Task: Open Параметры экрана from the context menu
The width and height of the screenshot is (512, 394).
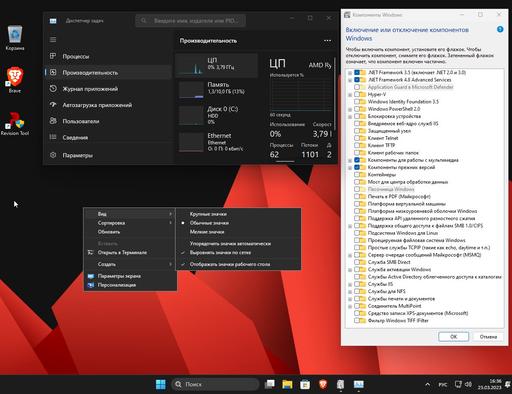Action: (130, 276)
